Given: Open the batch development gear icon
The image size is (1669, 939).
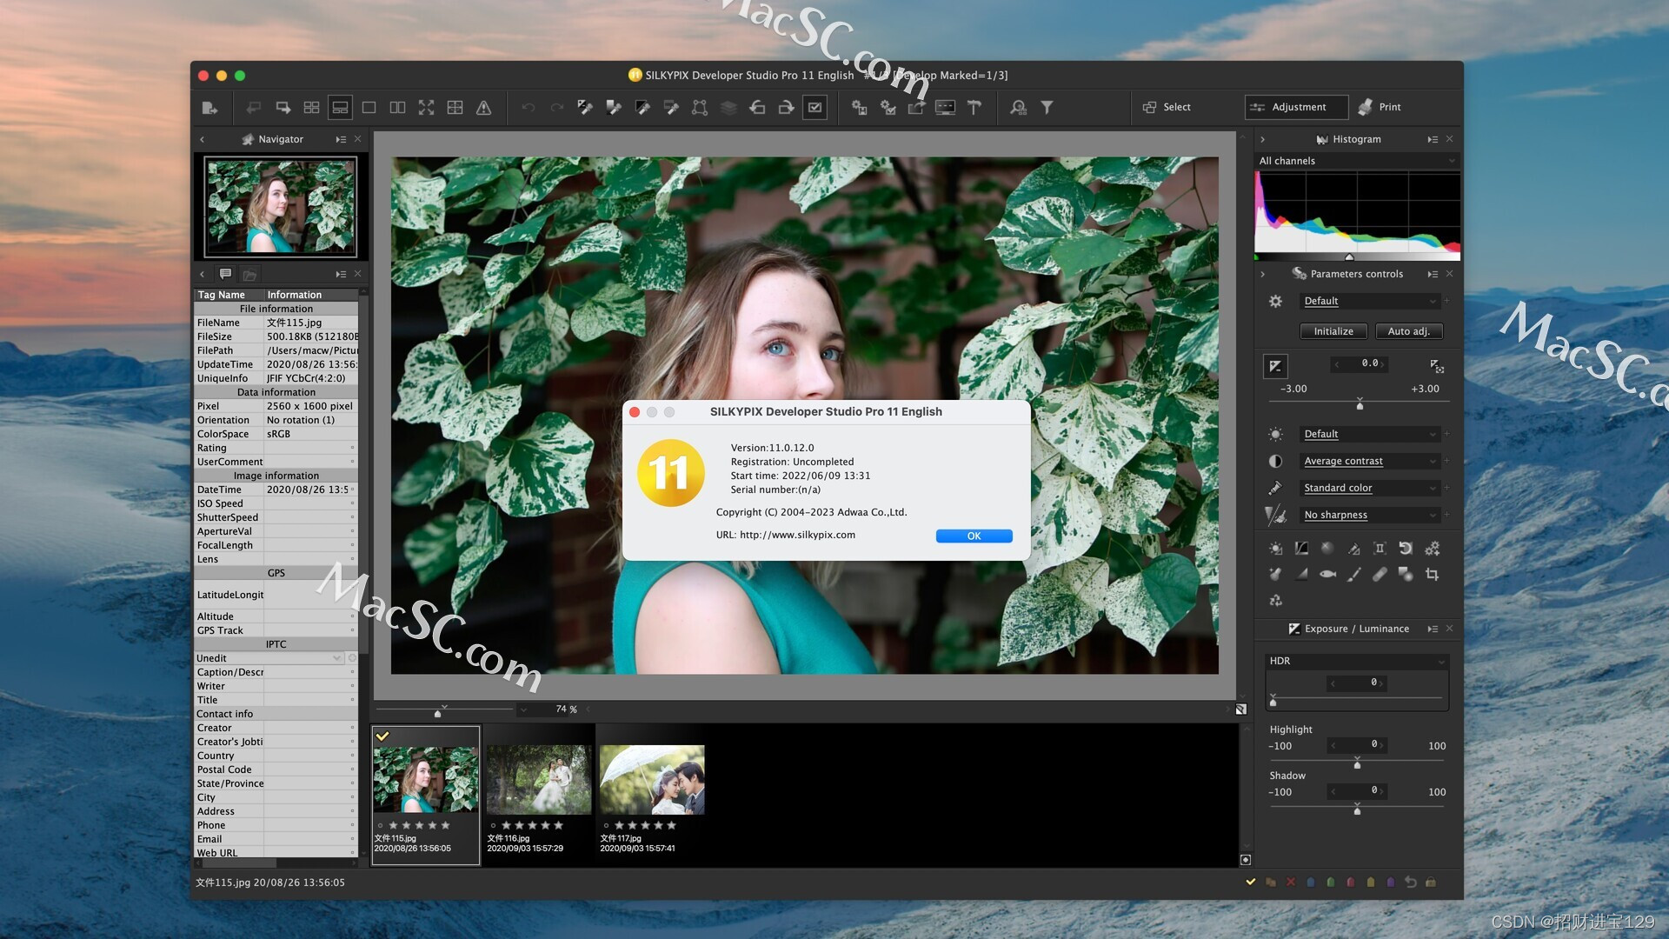Looking at the screenshot, I should click(888, 108).
